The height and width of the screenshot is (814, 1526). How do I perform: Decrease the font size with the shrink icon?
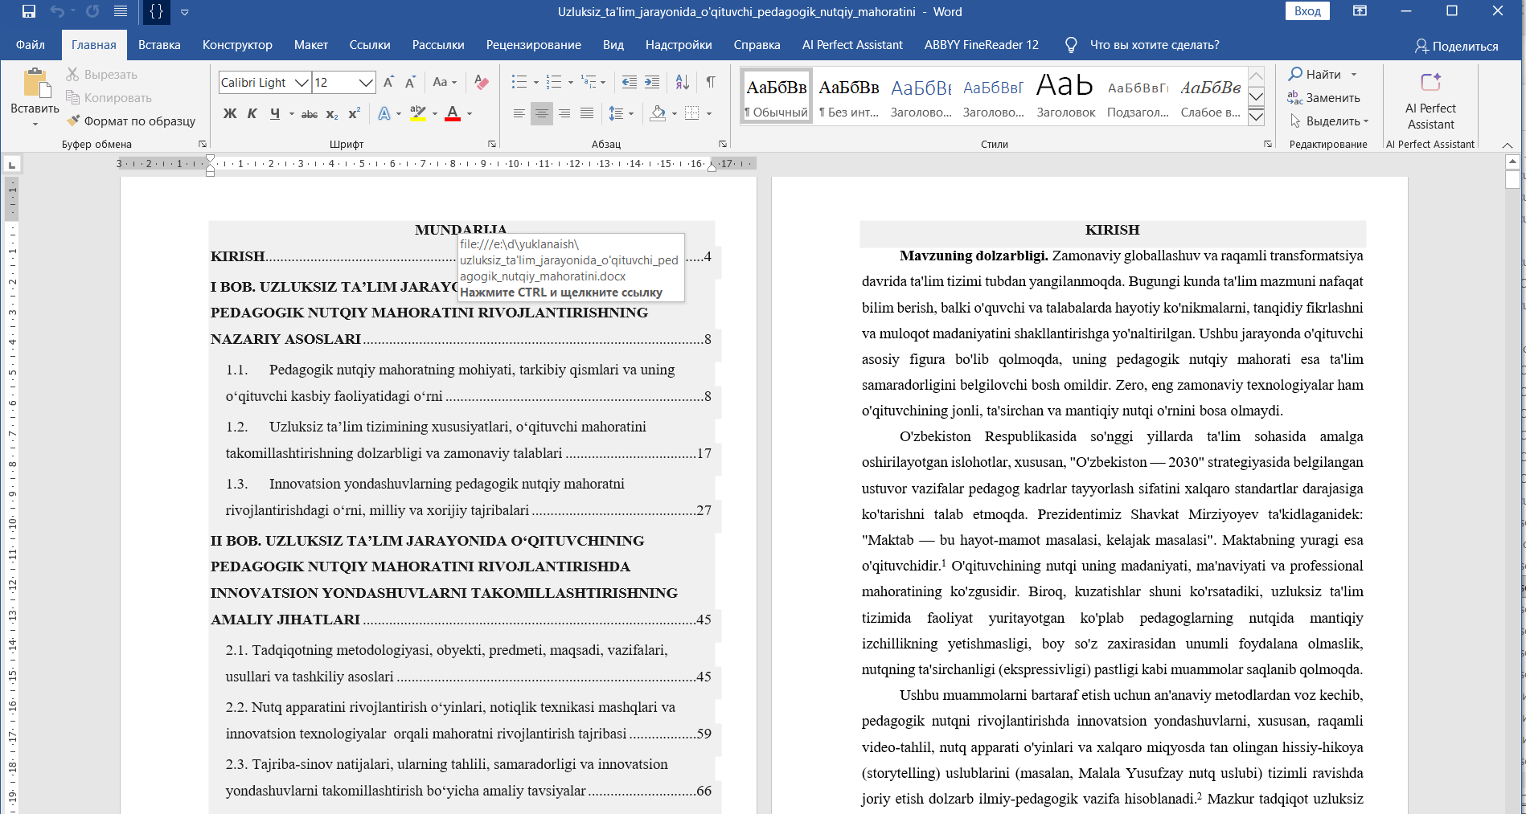[x=410, y=82]
